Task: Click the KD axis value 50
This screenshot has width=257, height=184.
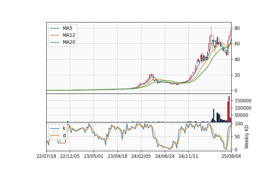Action: [237, 137]
